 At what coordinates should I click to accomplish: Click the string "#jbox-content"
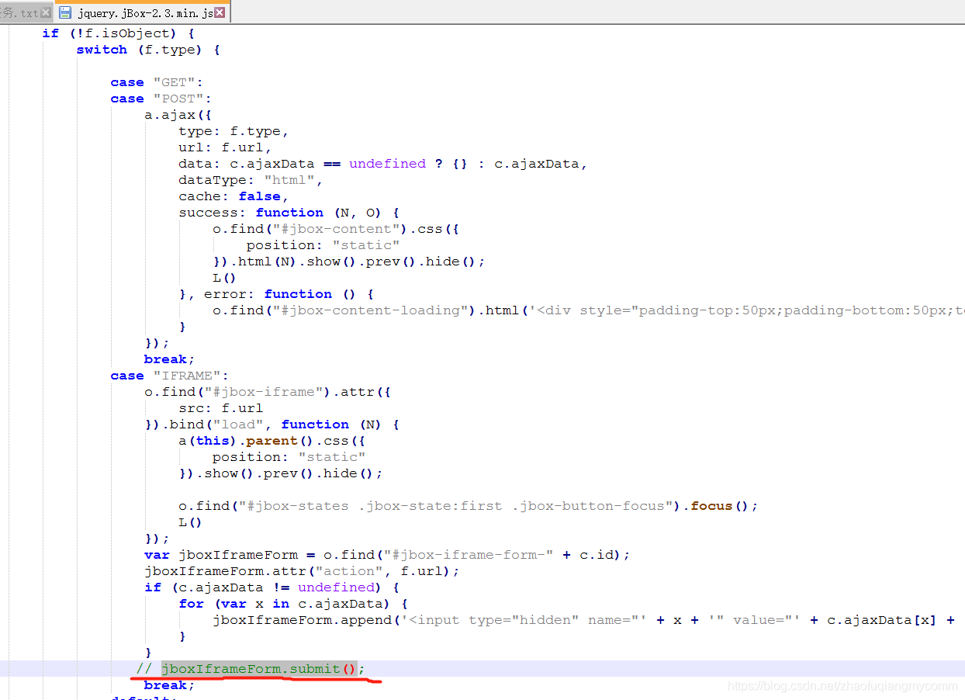[x=337, y=228]
